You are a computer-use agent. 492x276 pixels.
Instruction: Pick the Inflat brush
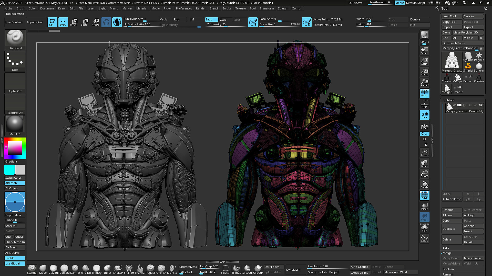107,269
